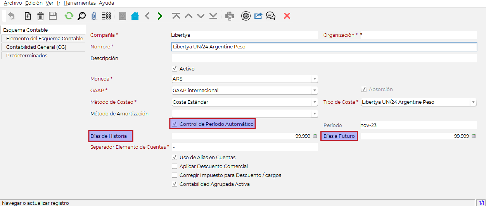This screenshot has height=206, width=486.
Task: Open the Ayuda menu
Action: (106, 3)
